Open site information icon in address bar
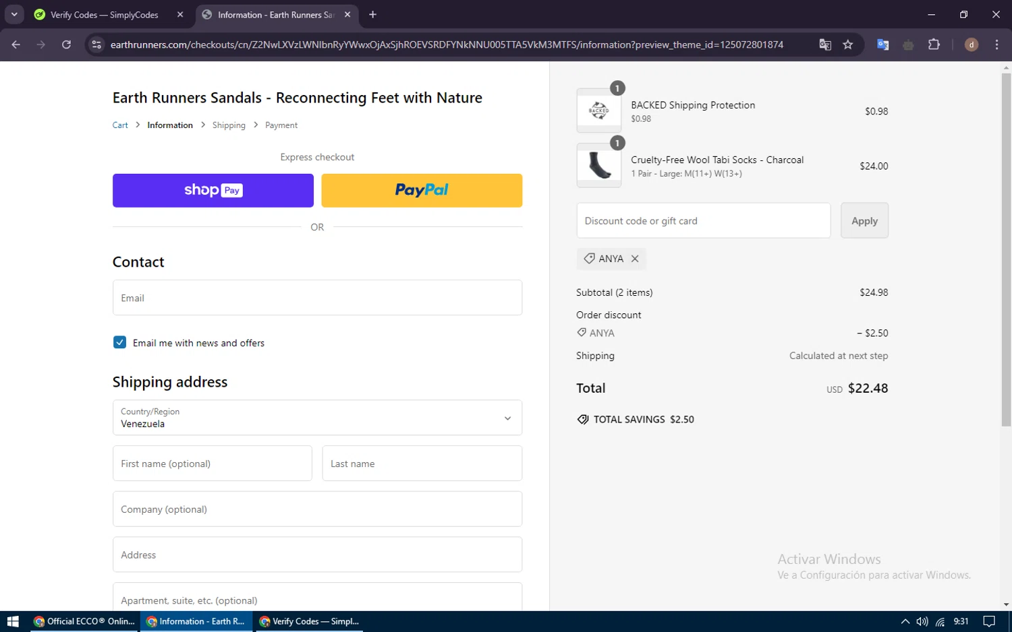Image resolution: width=1012 pixels, height=632 pixels. [96, 44]
